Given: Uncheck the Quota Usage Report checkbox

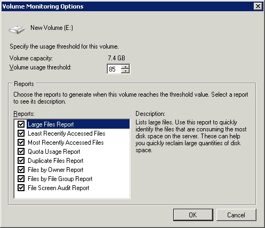Looking at the screenshot, I should [21, 151].
